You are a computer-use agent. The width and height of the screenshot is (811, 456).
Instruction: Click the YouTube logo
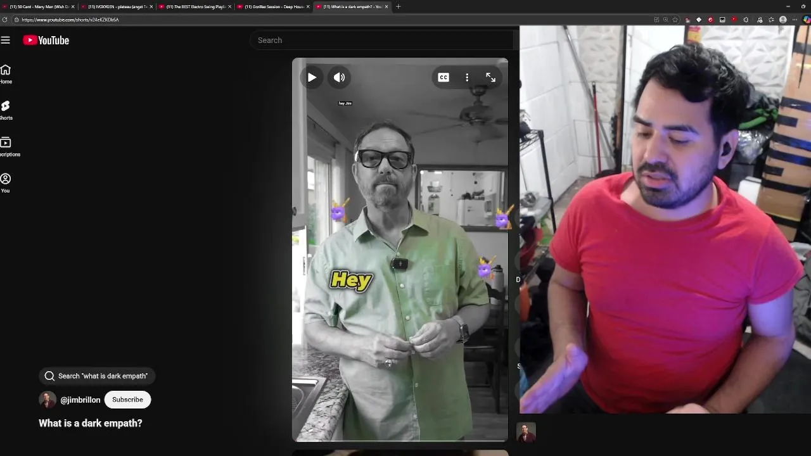point(46,40)
